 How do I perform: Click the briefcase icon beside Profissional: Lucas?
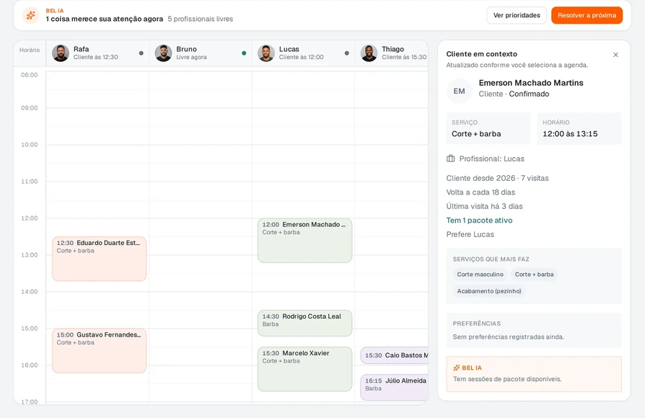point(451,159)
